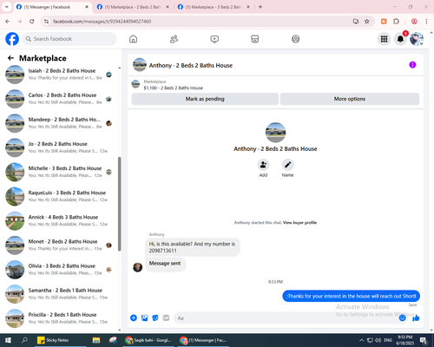Show hidden system tray icons chevron
The height and width of the screenshot is (347, 434).
pos(361,340)
